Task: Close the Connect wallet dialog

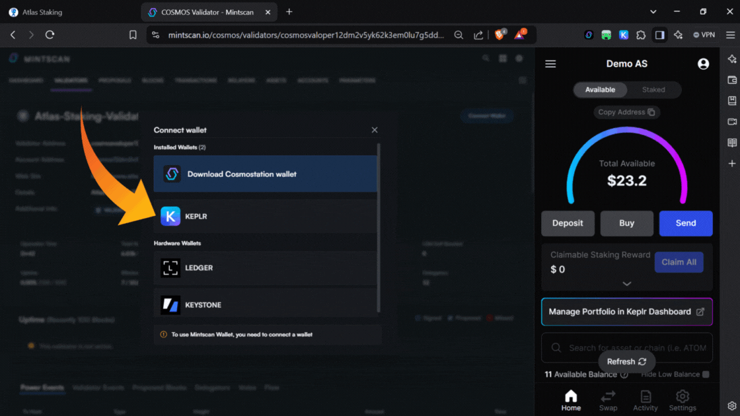Action: pyautogui.click(x=375, y=130)
